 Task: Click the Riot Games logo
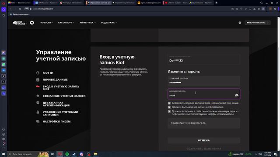click(19, 23)
